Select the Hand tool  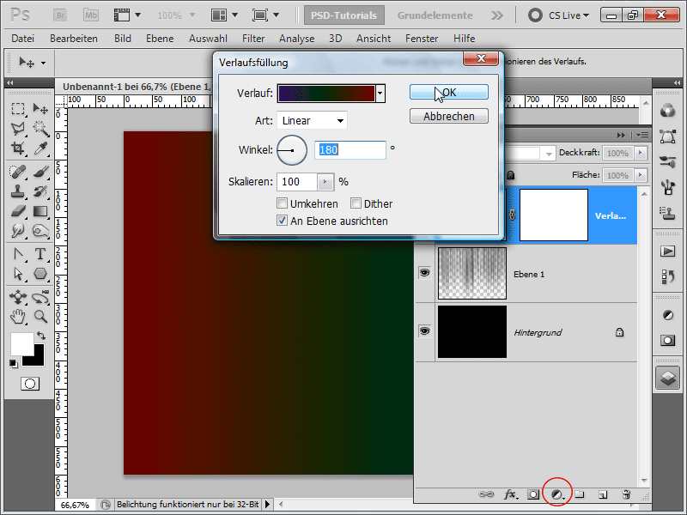click(x=17, y=316)
